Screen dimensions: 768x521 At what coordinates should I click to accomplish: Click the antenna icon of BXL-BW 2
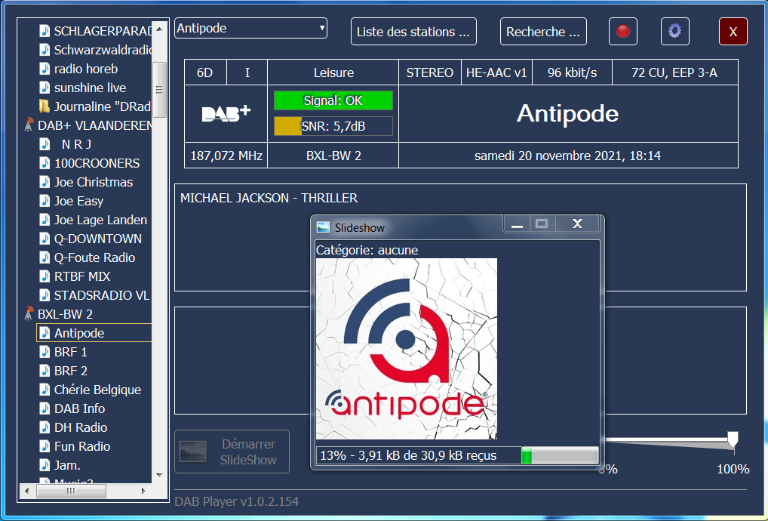(x=29, y=313)
